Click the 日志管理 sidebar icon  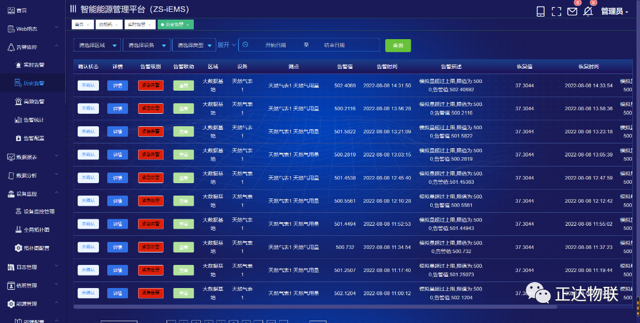tap(11, 267)
